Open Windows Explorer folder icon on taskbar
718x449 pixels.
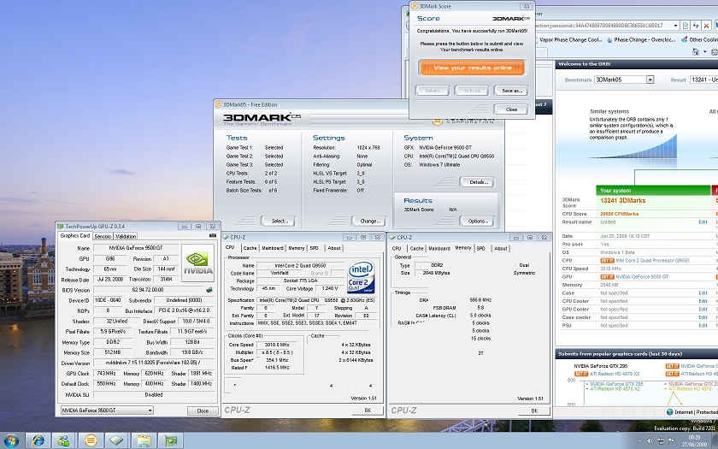pos(144,441)
